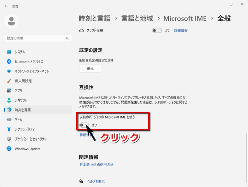This screenshot has height=187, width=248.
Task: Select アカウント in the sidebar
Action: click(38, 100)
